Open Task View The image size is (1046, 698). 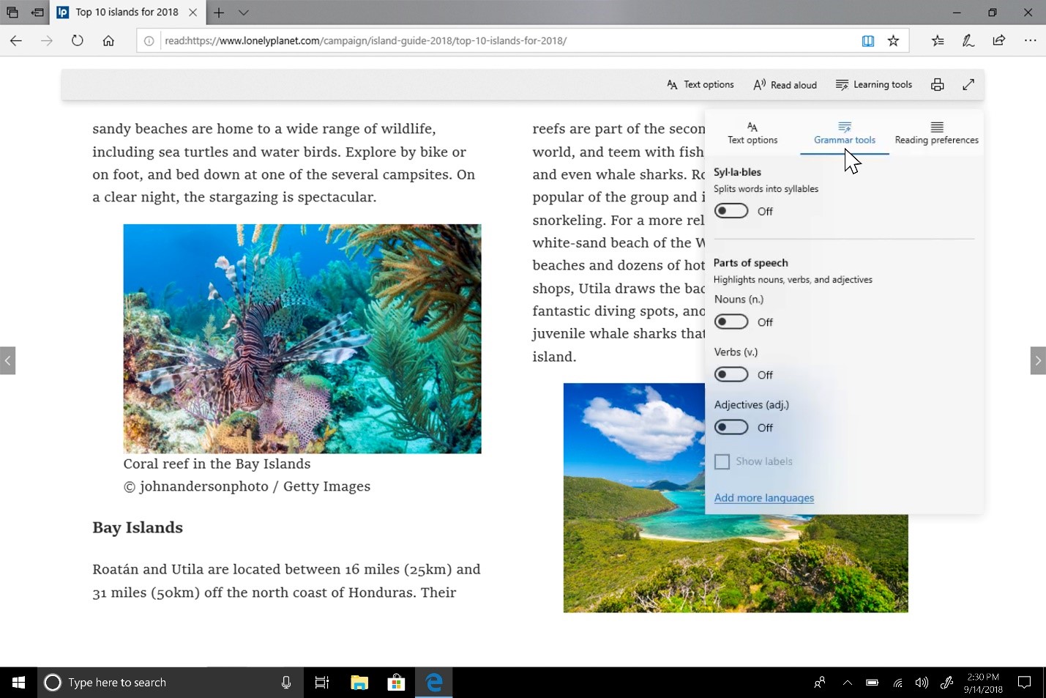tap(322, 683)
